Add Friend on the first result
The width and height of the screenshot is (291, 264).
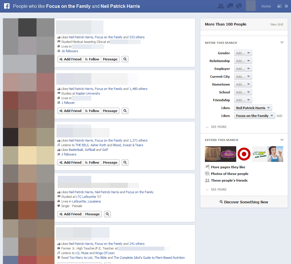coord(70,59)
